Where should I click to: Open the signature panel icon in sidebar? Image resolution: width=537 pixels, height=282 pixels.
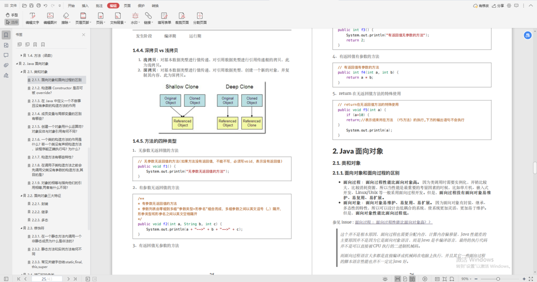point(6,75)
